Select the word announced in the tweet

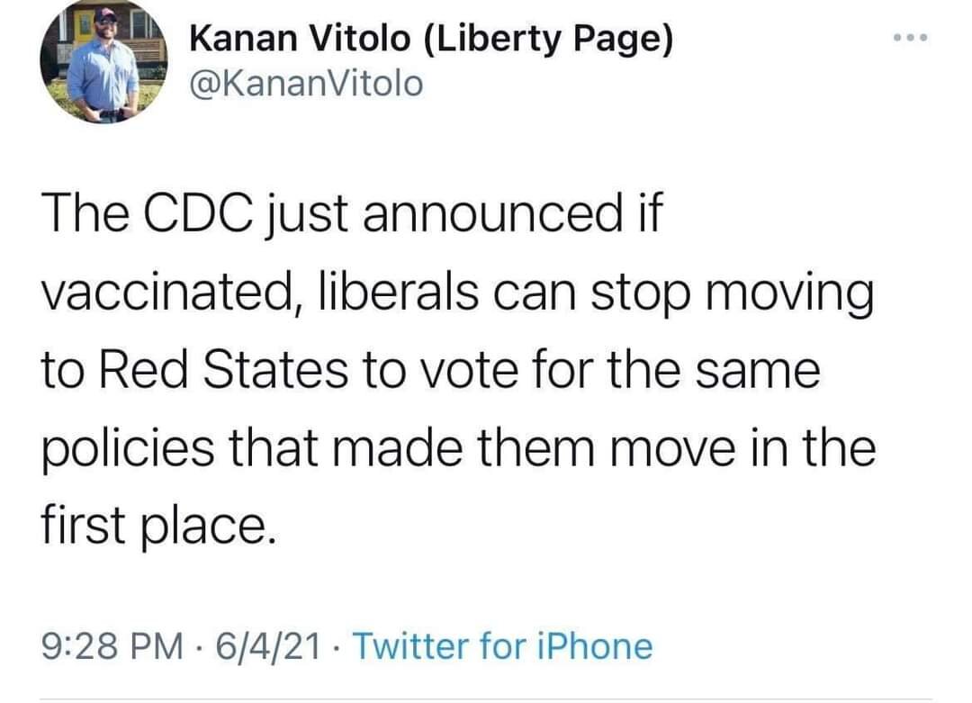(x=493, y=212)
